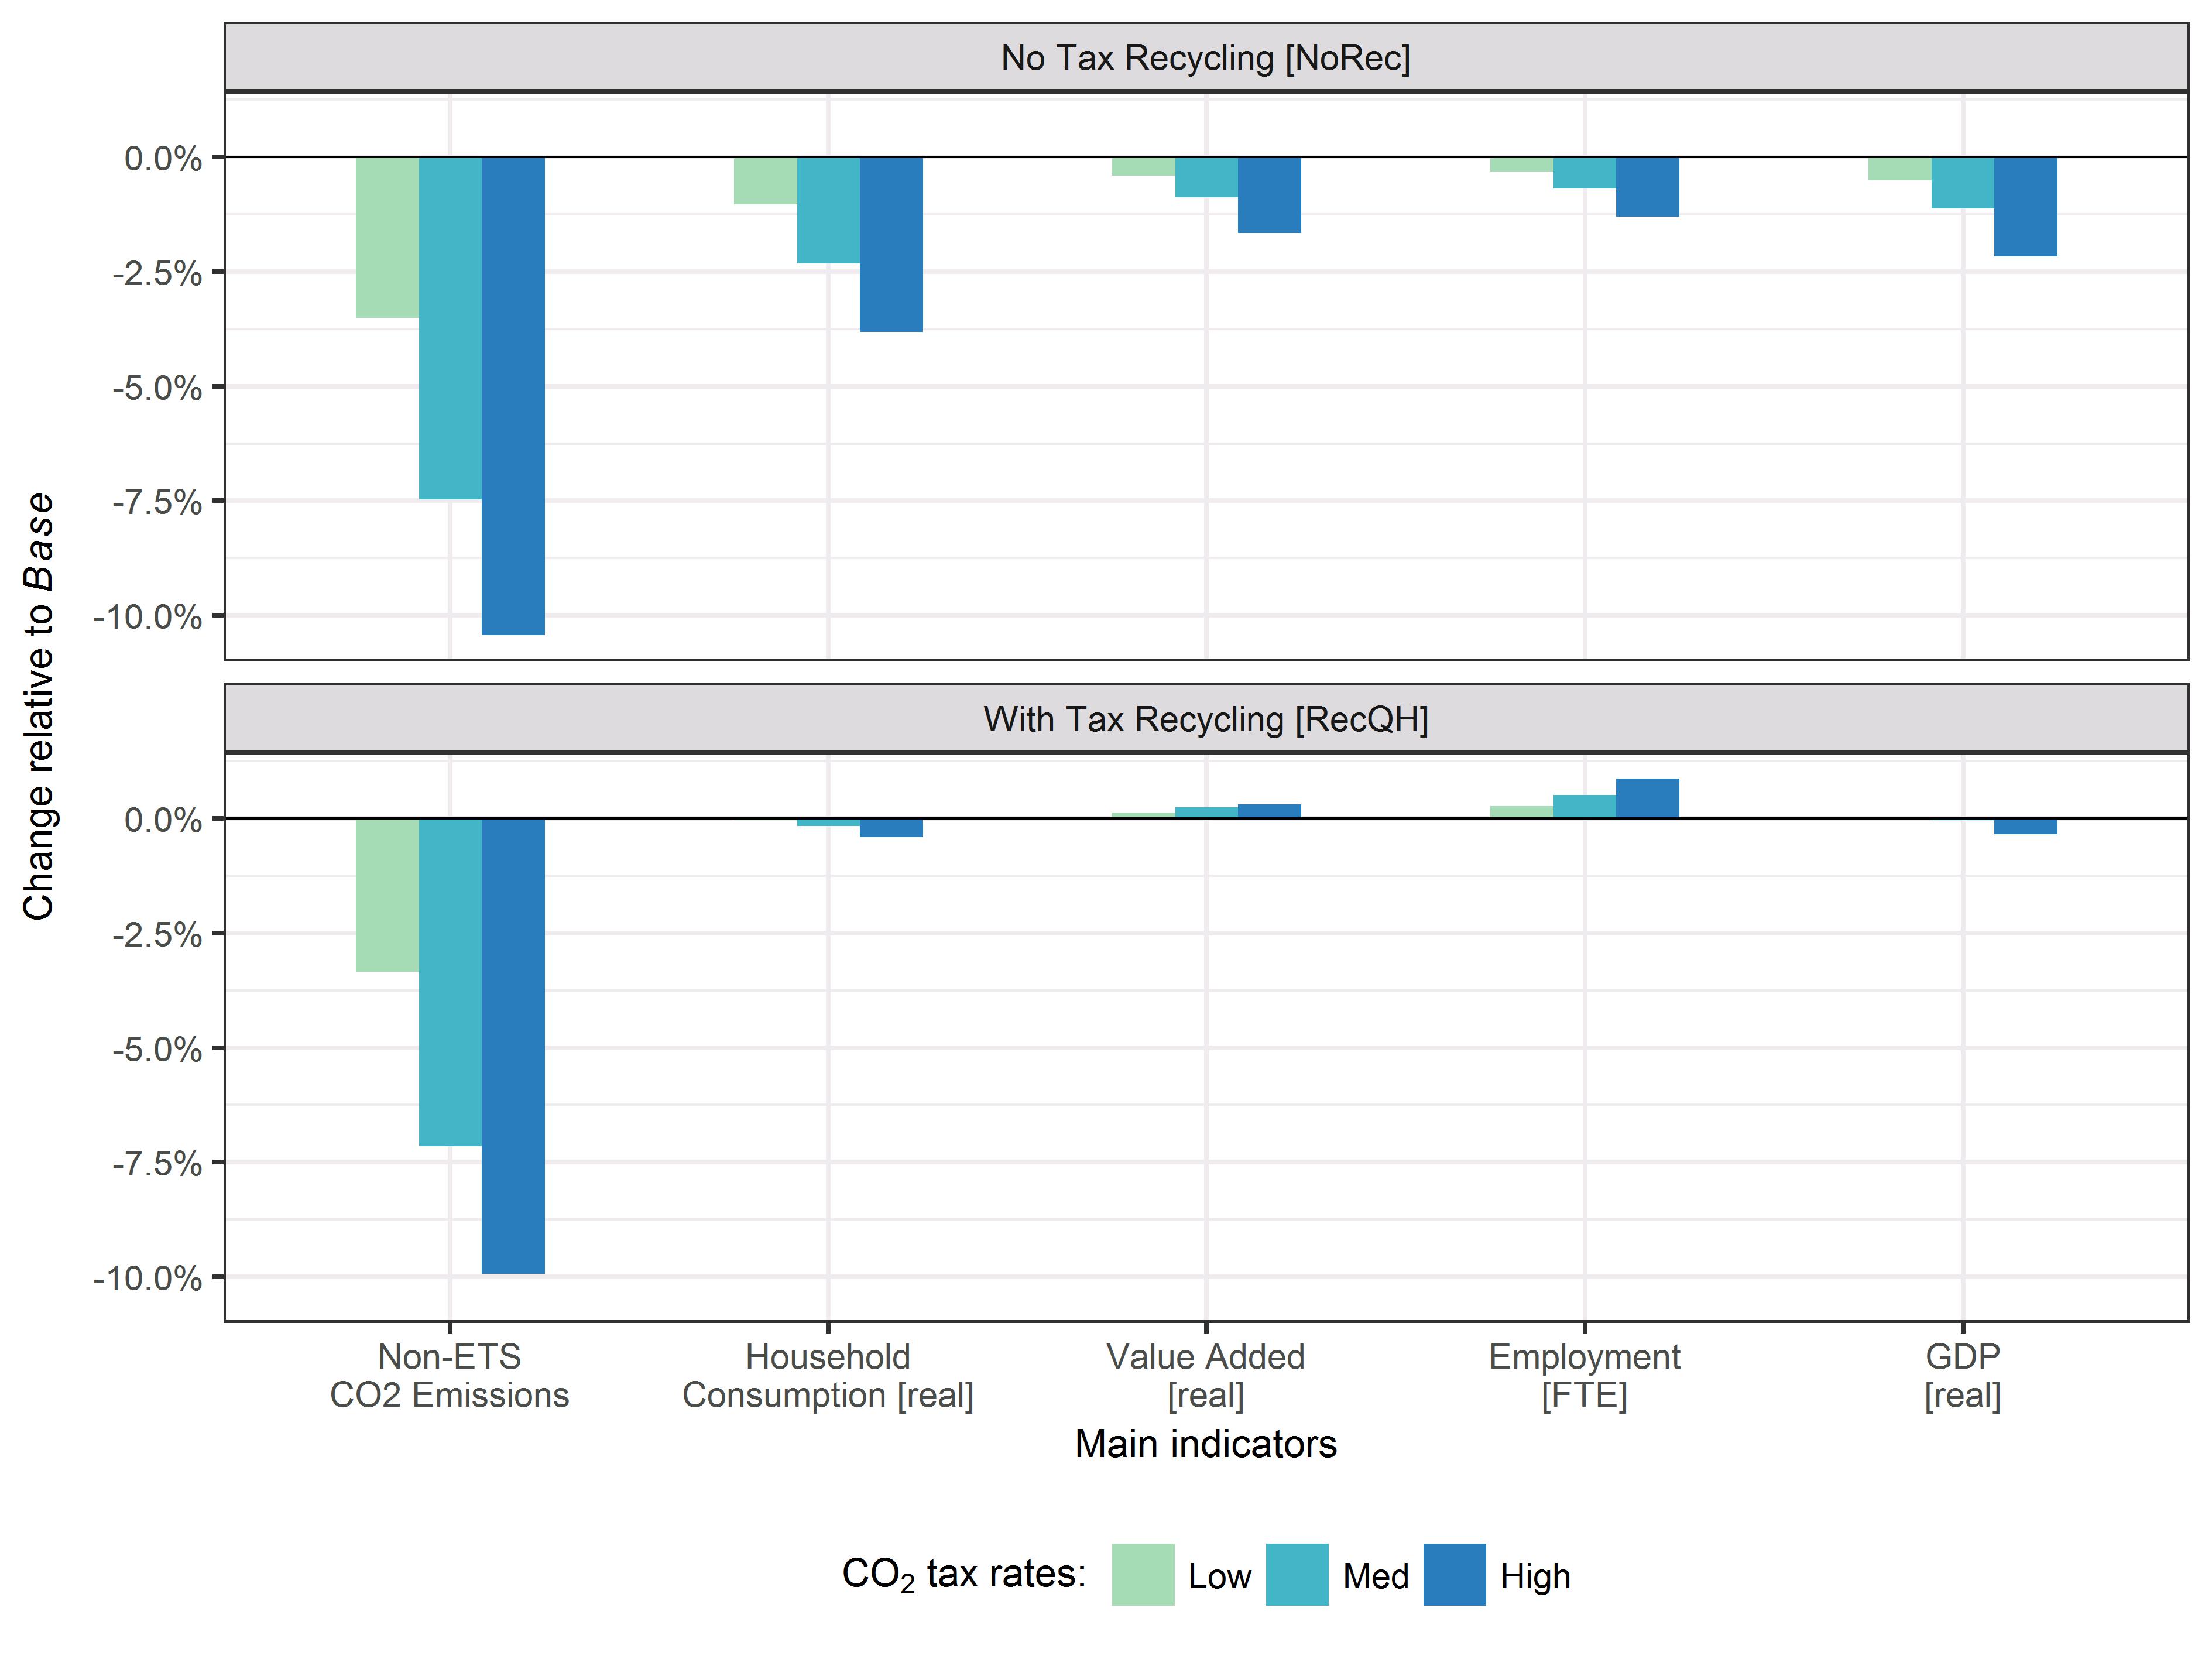Click the Main indicators axis title
This screenshot has width=2212, height=1659.
[x=1205, y=1444]
